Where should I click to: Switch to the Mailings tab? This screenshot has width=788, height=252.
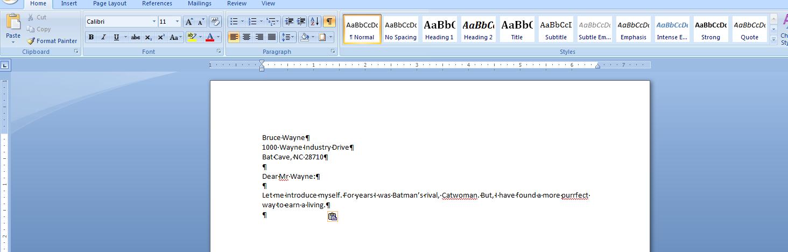[200, 4]
